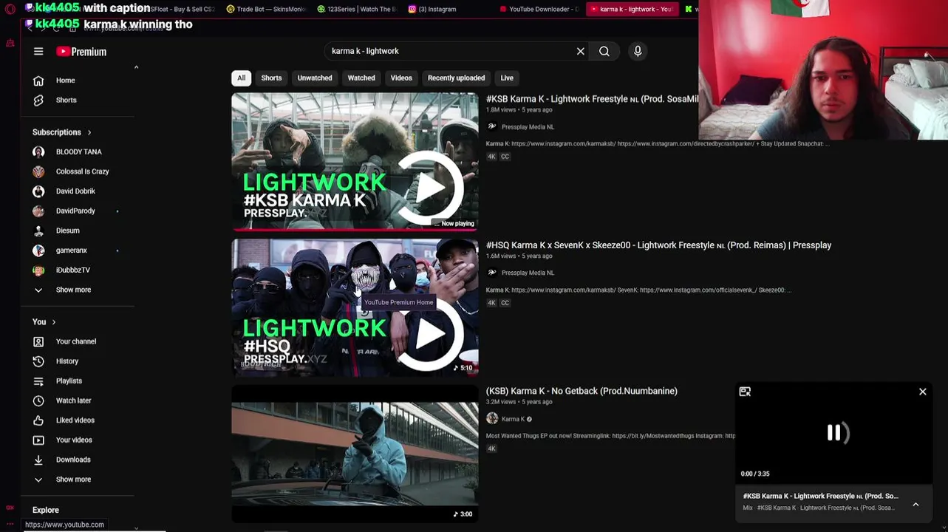Click the search magnifier button
The width and height of the screenshot is (948, 532).
pos(604,51)
